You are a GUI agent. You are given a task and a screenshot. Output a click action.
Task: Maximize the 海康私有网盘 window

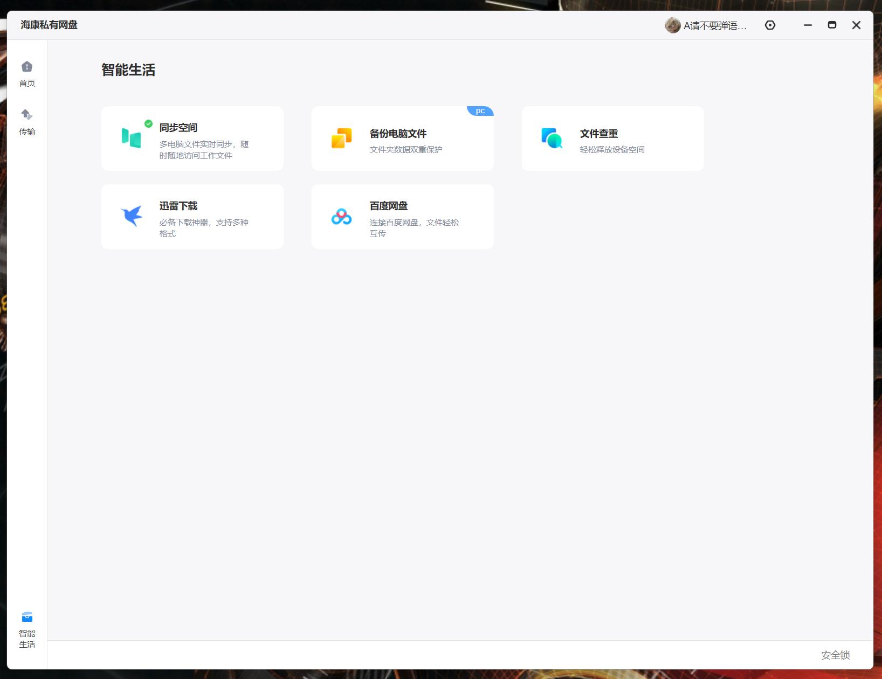click(x=832, y=25)
